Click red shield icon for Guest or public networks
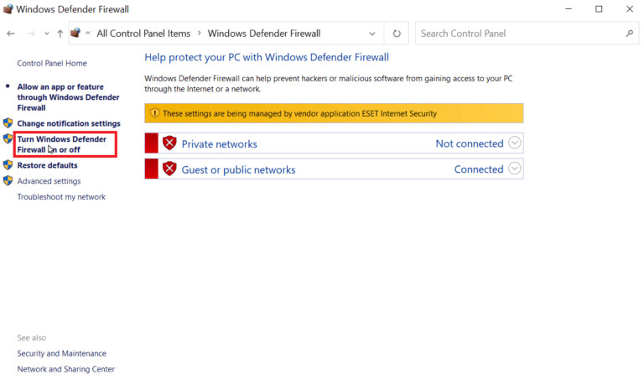The height and width of the screenshot is (385, 644). 169,169
